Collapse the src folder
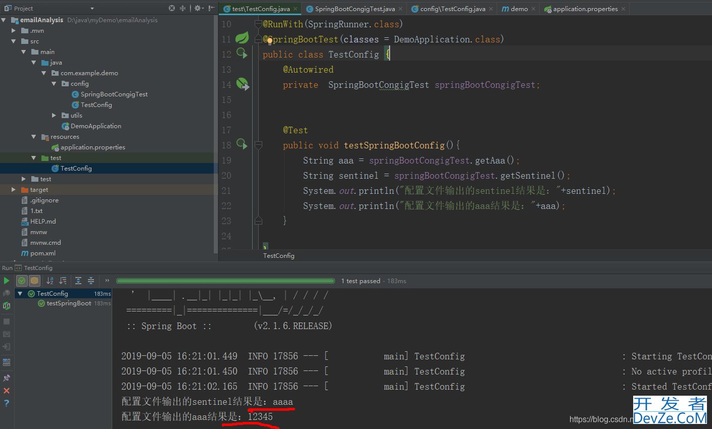This screenshot has width=712, height=429. coord(14,41)
